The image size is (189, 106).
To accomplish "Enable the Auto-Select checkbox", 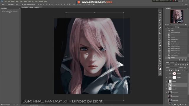I will [7, 4].
